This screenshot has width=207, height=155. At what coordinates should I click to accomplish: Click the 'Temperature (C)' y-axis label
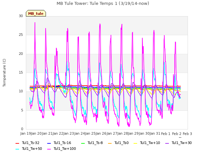click(4, 73)
